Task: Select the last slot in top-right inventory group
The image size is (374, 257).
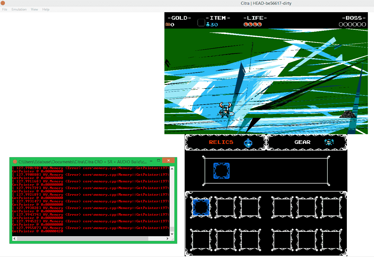Action: pos(331,207)
